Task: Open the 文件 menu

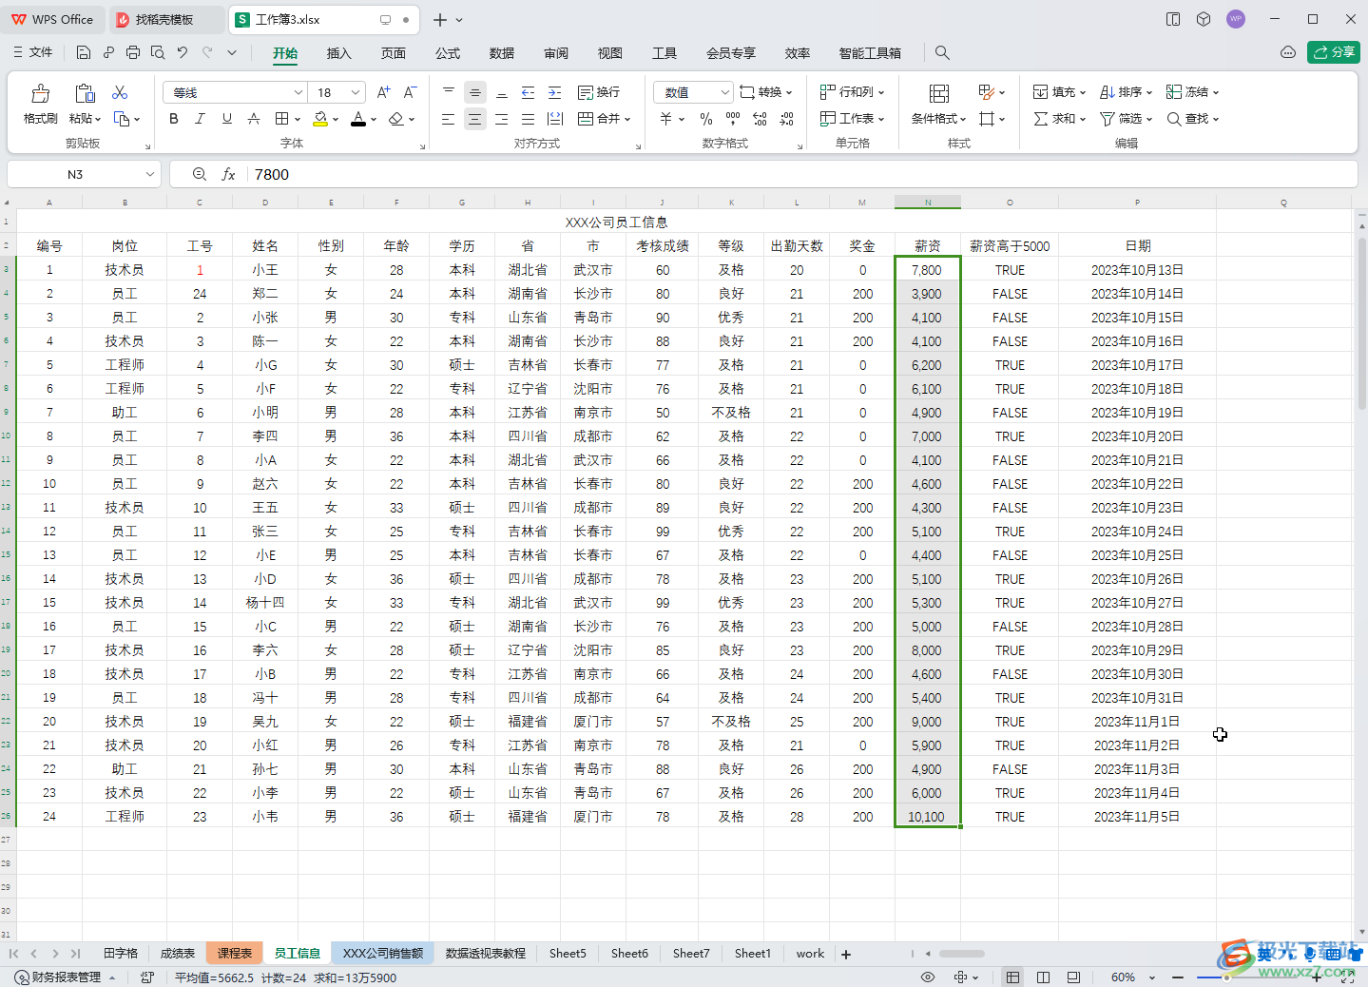Action: tap(32, 52)
